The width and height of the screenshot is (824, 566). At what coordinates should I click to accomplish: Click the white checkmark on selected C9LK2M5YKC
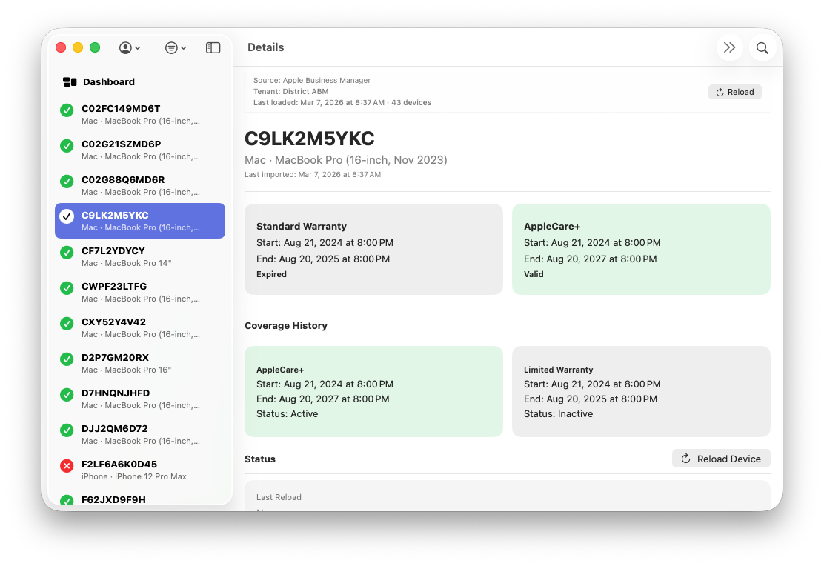pos(67,216)
